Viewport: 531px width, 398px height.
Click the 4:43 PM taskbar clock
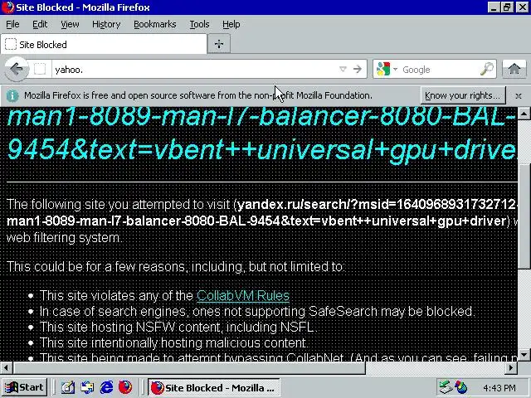click(x=499, y=388)
